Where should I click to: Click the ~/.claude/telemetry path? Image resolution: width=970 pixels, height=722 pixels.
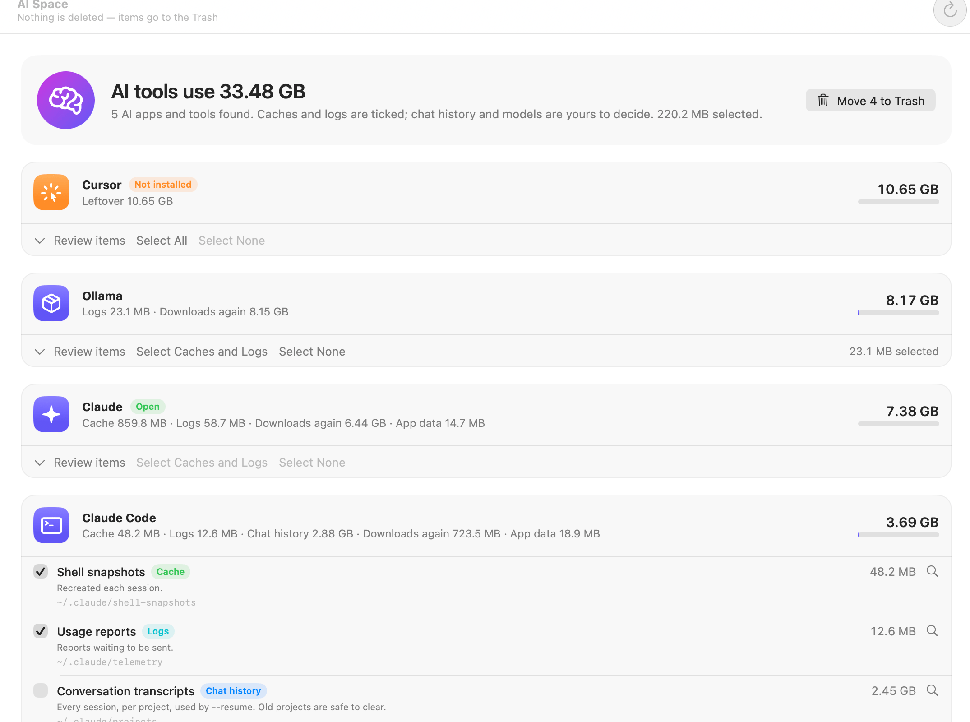click(110, 662)
